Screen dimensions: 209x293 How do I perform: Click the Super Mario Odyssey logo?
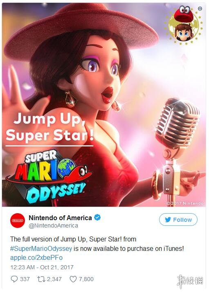(x=49, y=177)
